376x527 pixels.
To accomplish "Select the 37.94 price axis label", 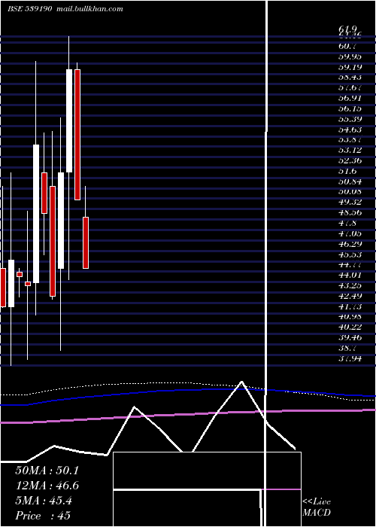I will (x=350, y=358).
